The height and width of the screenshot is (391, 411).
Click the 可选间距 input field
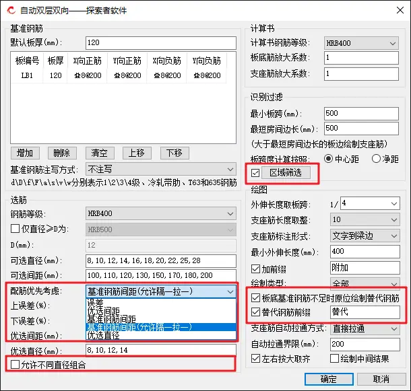tap(160, 275)
